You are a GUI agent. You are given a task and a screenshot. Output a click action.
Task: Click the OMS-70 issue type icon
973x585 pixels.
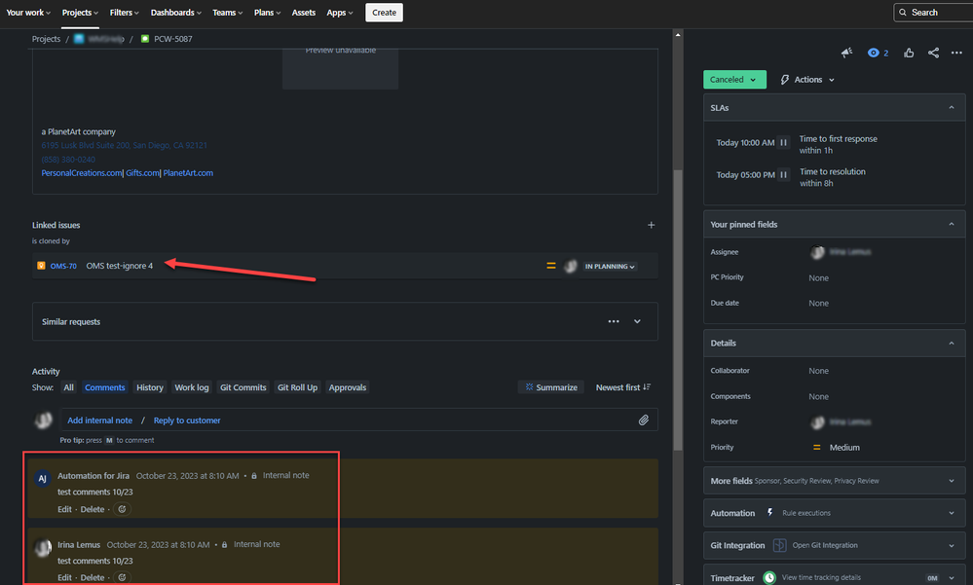(41, 266)
